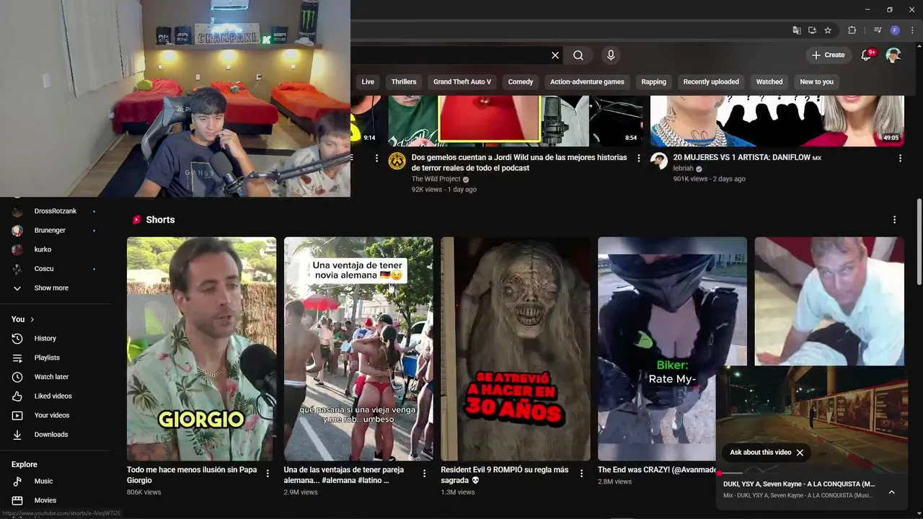The height and width of the screenshot is (519, 923).
Task: Play the GIORGIO short thumbnail
Action: pos(201,349)
